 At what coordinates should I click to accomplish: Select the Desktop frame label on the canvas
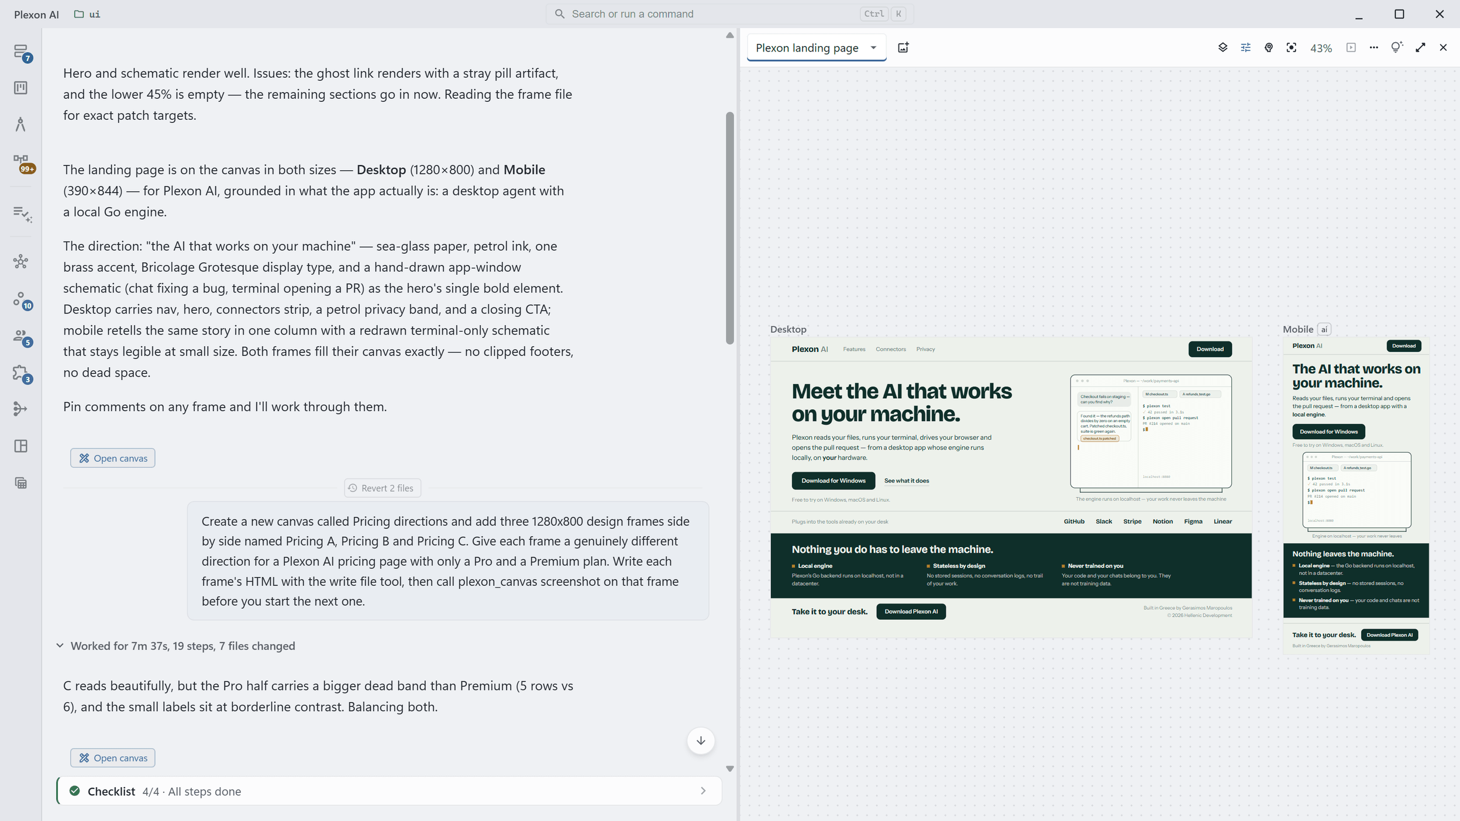788,329
